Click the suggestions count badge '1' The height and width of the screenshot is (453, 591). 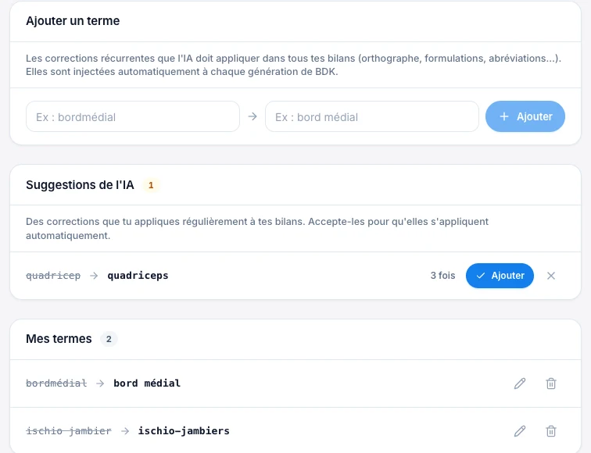point(151,185)
